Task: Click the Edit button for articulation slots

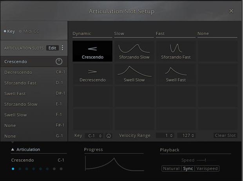Action: click(x=52, y=48)
